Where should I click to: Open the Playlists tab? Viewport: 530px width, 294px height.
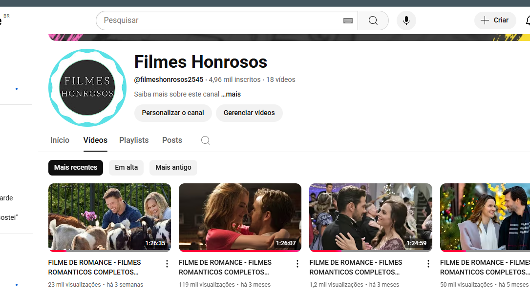(x=134, y=140)
